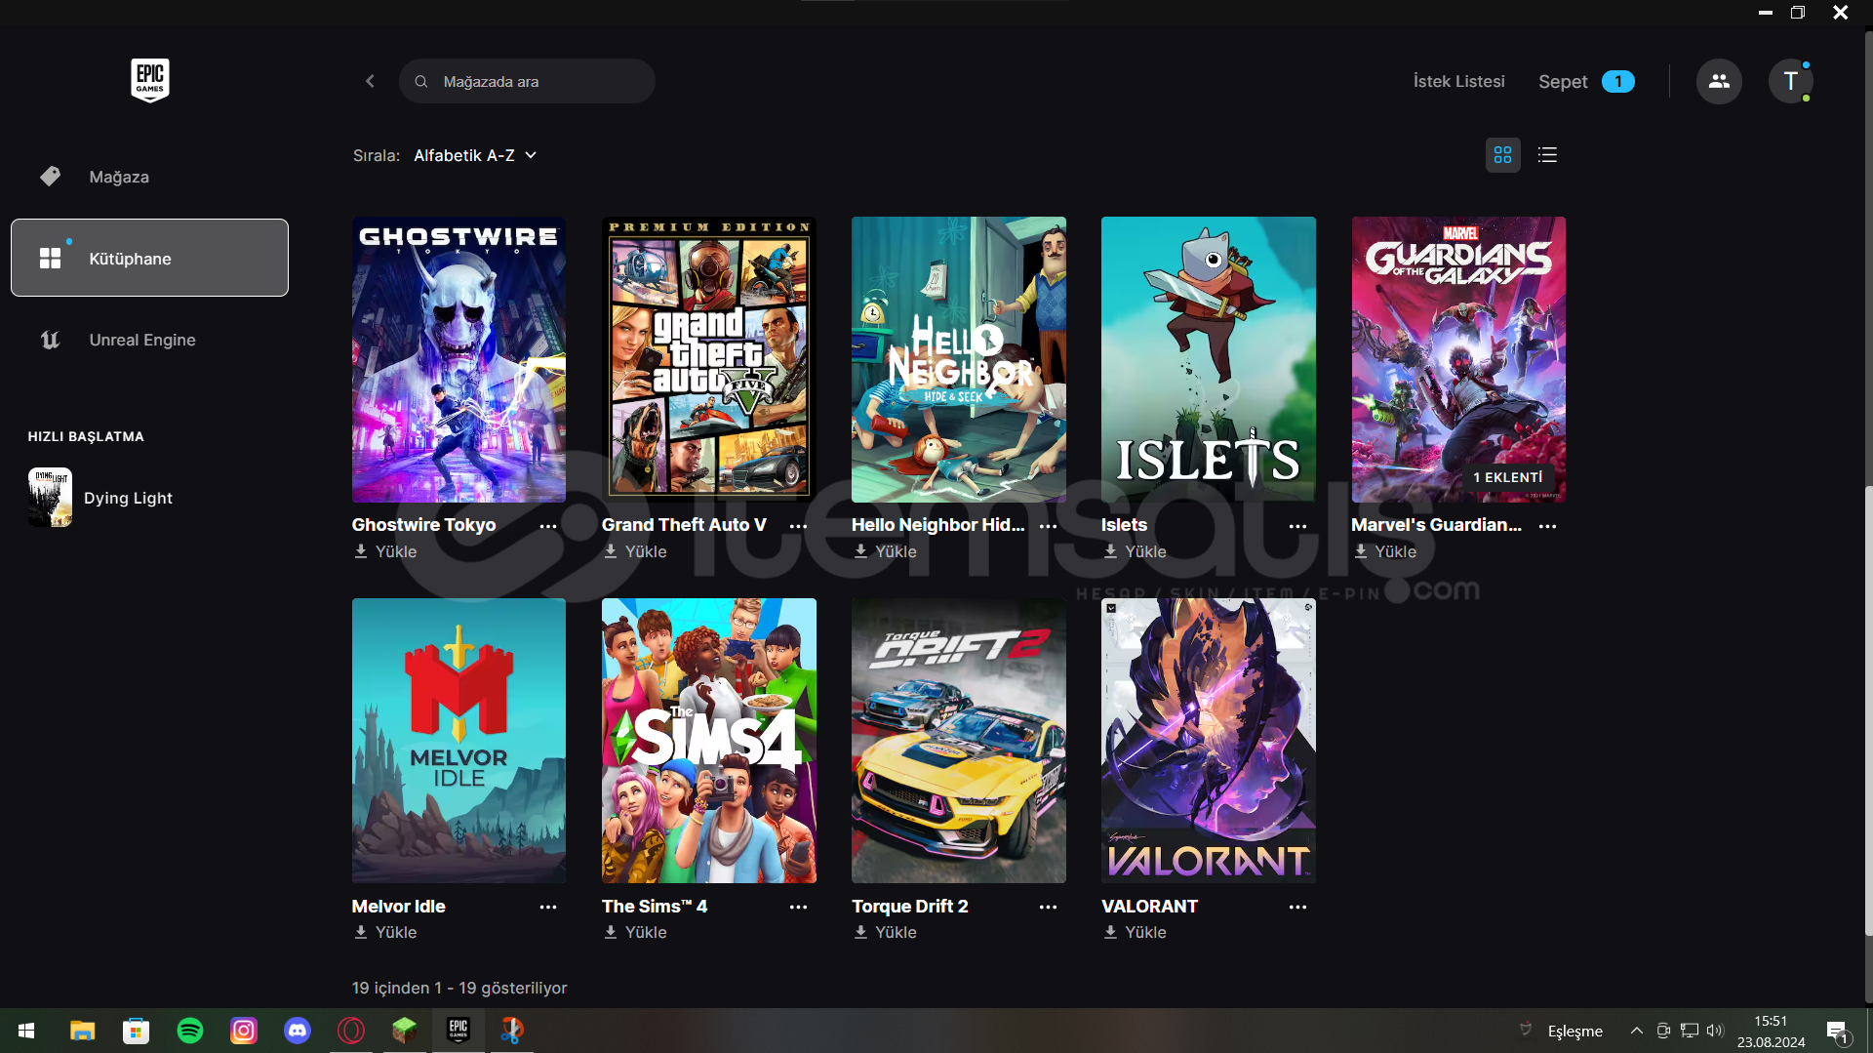Open Discord from taskbar

(x=298, y=1031)
